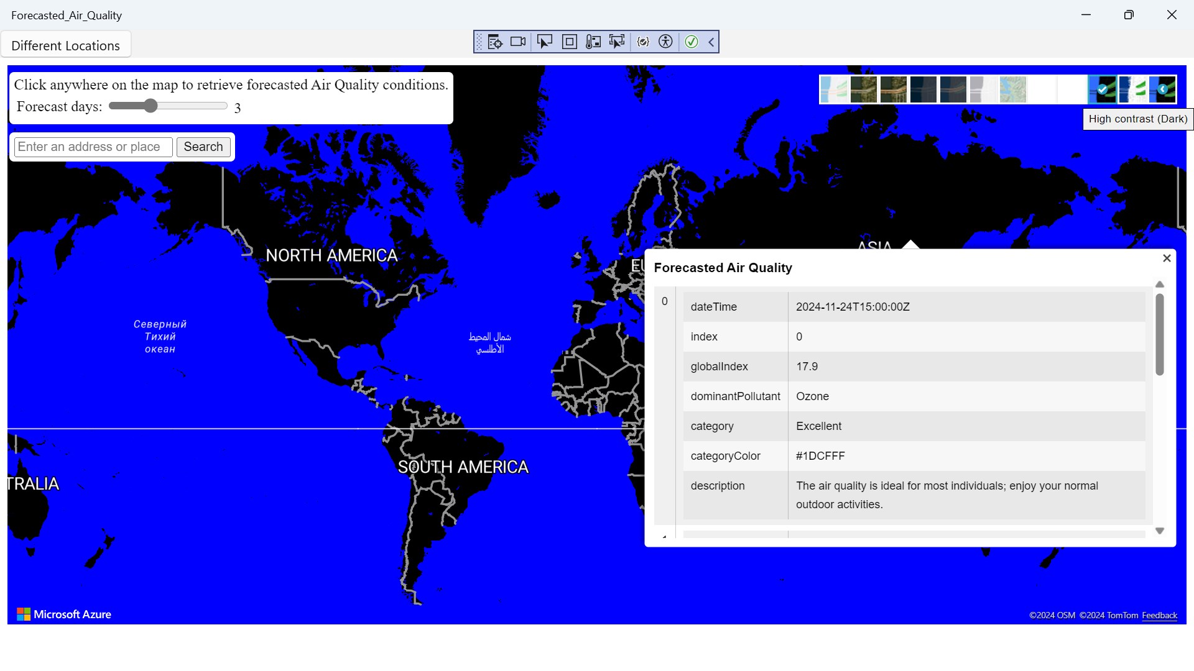Select the selected High contrast Dark style
The image size is (1194, 671).
pos(1102,89)
